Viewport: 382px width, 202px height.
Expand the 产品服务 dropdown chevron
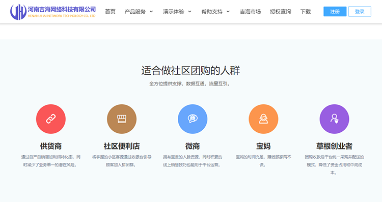[x=151, y=11]
